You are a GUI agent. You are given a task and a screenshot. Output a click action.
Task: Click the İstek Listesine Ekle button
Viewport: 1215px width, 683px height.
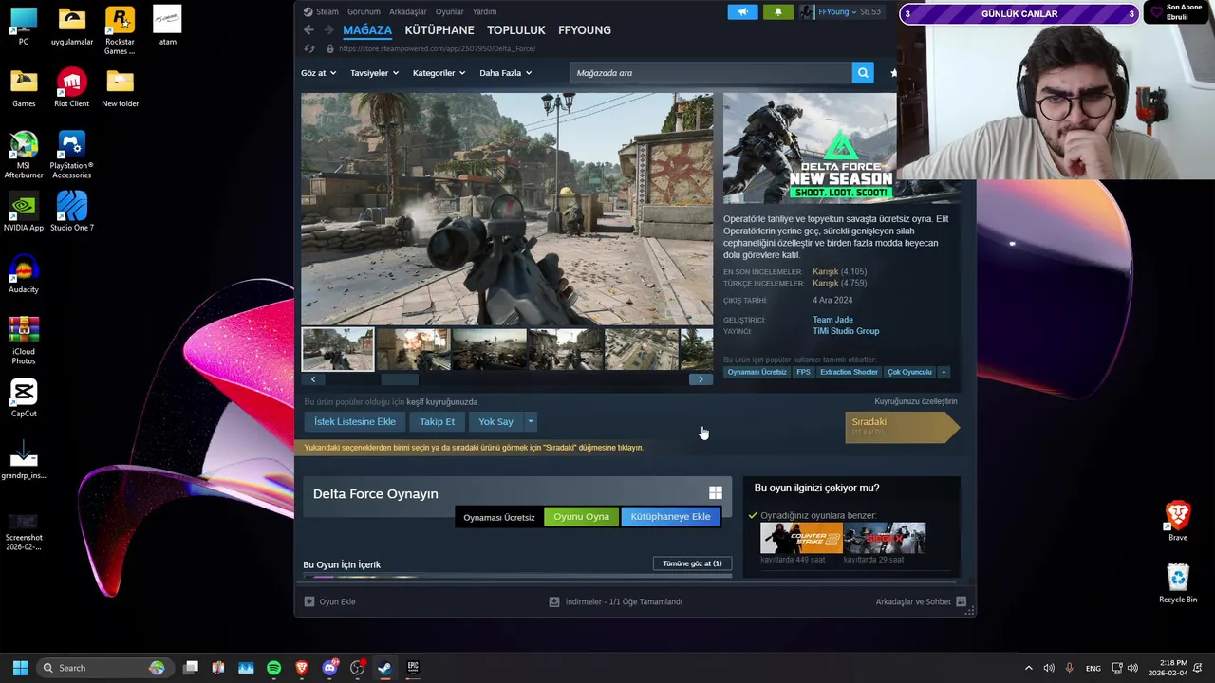click(x=355, y=421)
